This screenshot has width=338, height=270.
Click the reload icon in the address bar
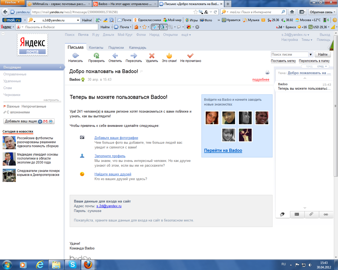(x=215, y=12)
